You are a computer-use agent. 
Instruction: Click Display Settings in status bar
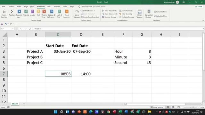[x=157, y=107]
